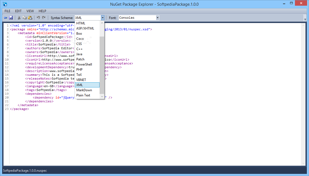Click syntax list scroll down arrow
Image resolution: width=309 pixels, height=176 pixels.
tap(102, 96)
